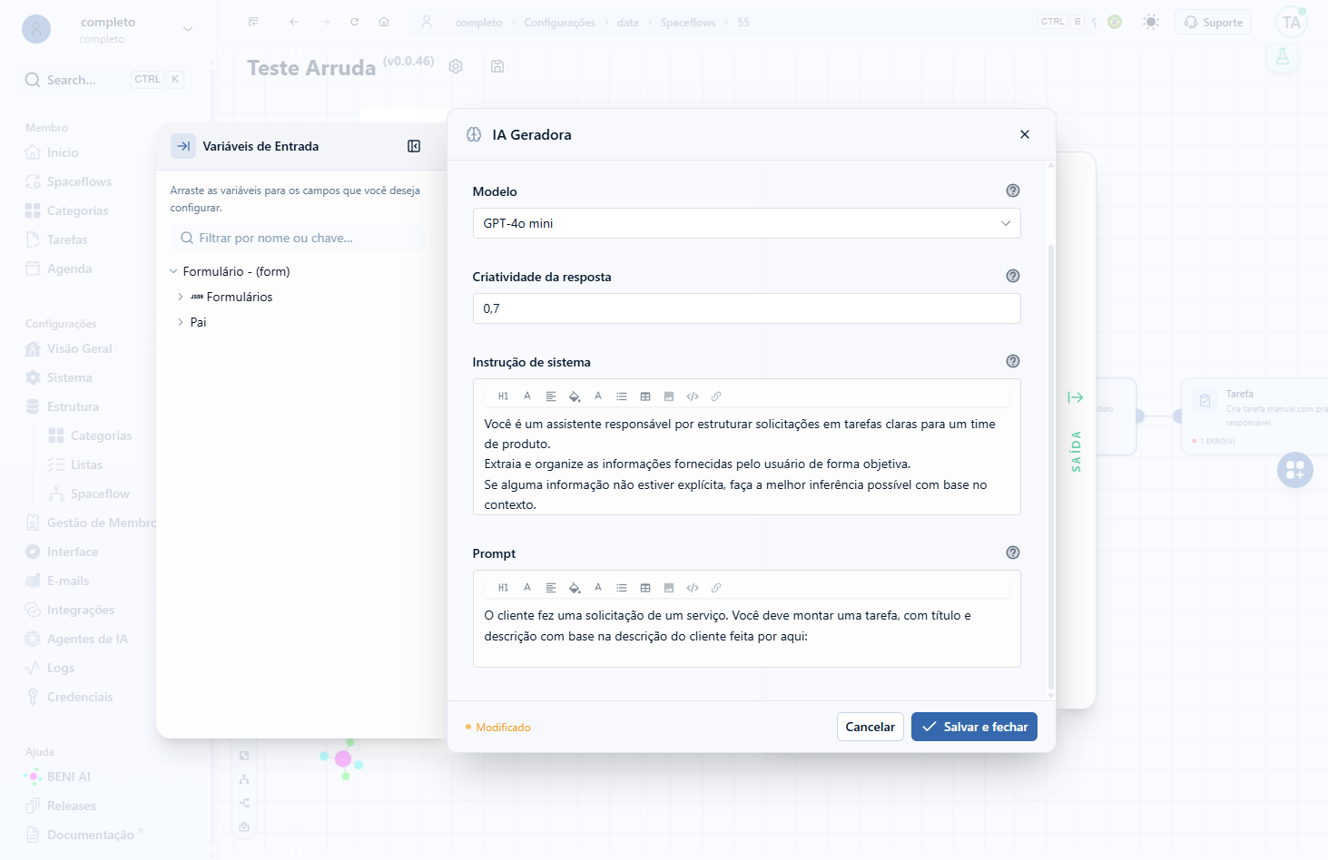The height and width of the screenshot is (860, 1328).
Task: Insert bullet list in Instrução de sistema toolbar
Action: click(x=622, y=396)
